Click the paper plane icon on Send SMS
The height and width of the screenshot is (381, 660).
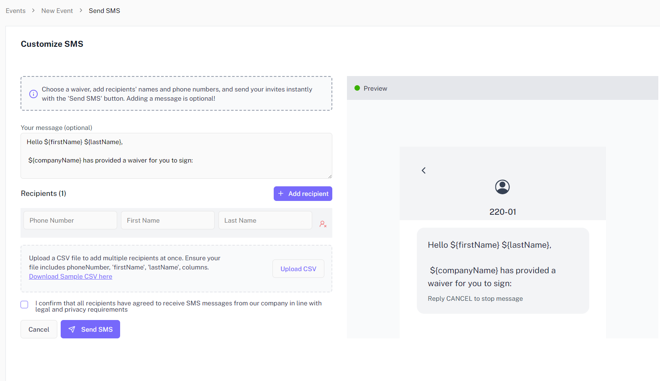point(72,330)
